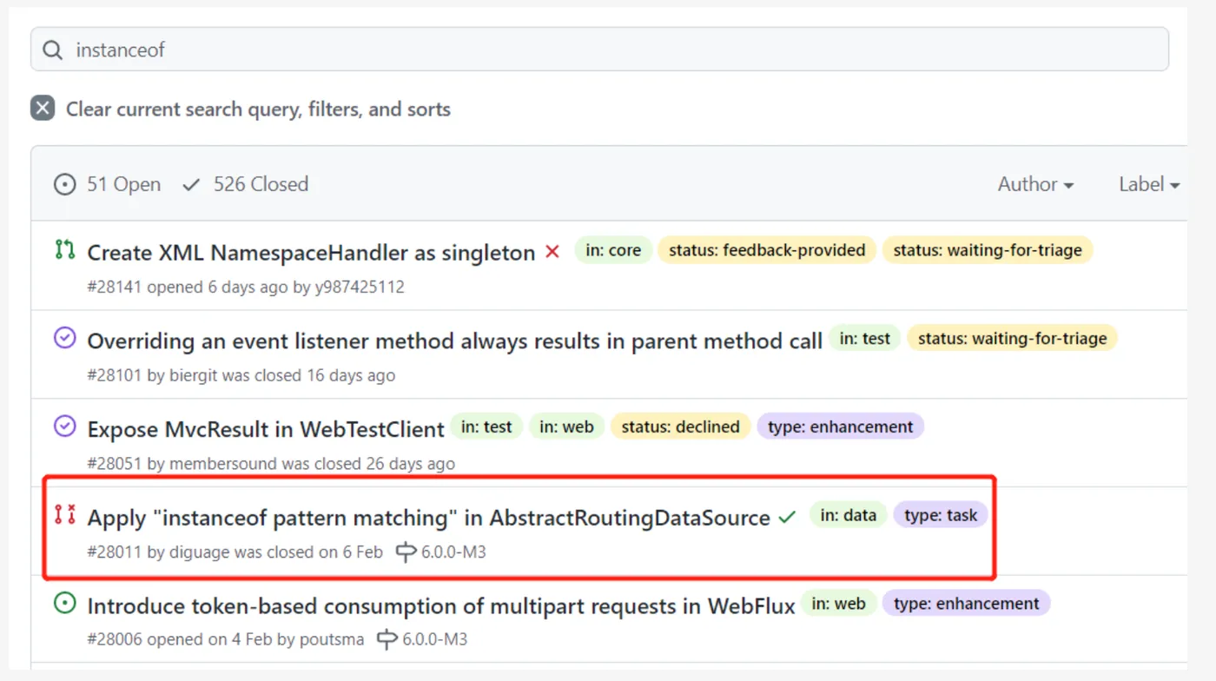Click the green passed checks icon
1216x681 pixels.
click(x=787, y=517)
